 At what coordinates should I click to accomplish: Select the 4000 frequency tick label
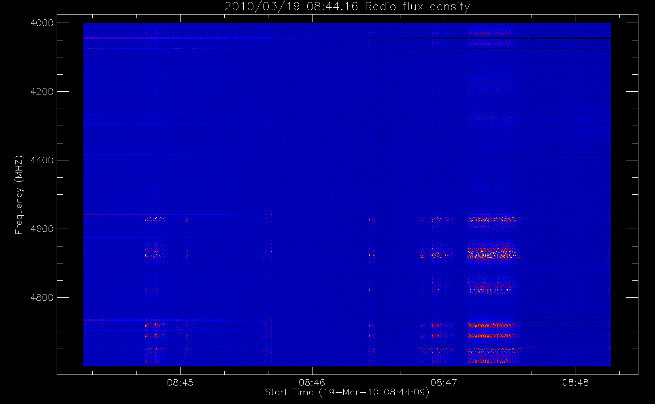coord(42,23)
